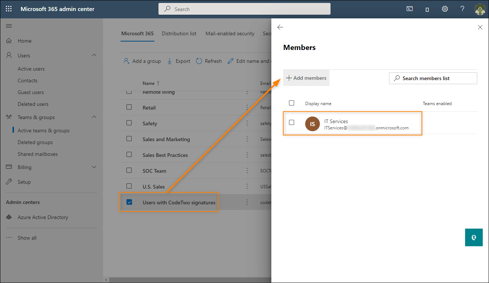Check the Sales and Marketing checkbox
Viewport: 489px width, 283px height.
tap(129, 139)
